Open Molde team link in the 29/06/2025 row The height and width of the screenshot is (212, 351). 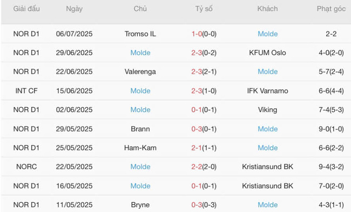(140, 52)
